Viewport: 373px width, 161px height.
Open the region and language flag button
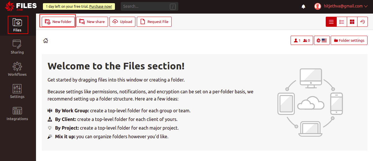[322, 40]
